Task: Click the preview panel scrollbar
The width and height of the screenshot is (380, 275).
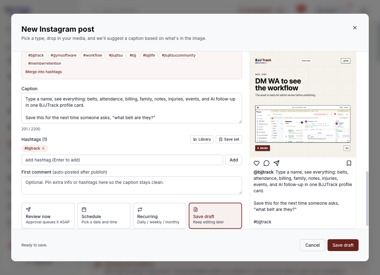Action: tap(368, 198)
